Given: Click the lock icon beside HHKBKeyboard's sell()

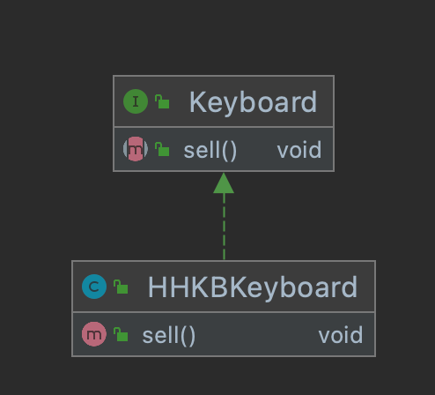Looking at the screenshot, I should click(x=121, y=334).
